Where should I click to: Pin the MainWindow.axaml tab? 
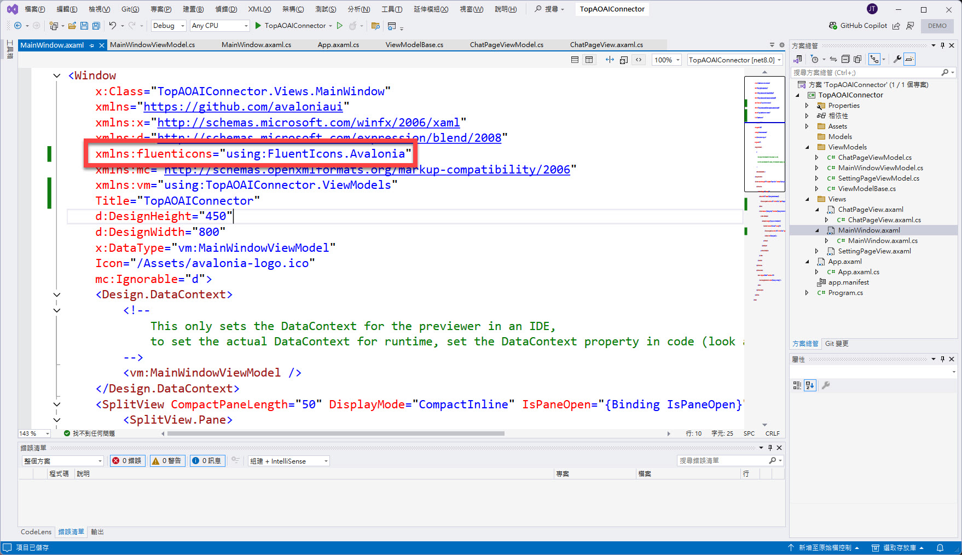[x=92, y=45]
